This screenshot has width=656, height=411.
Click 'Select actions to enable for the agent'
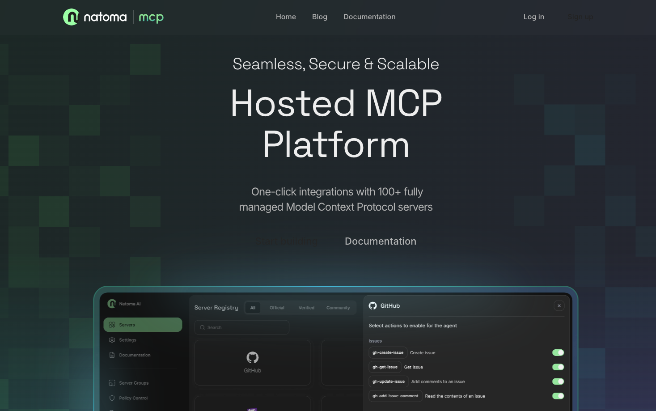[413, 326]
